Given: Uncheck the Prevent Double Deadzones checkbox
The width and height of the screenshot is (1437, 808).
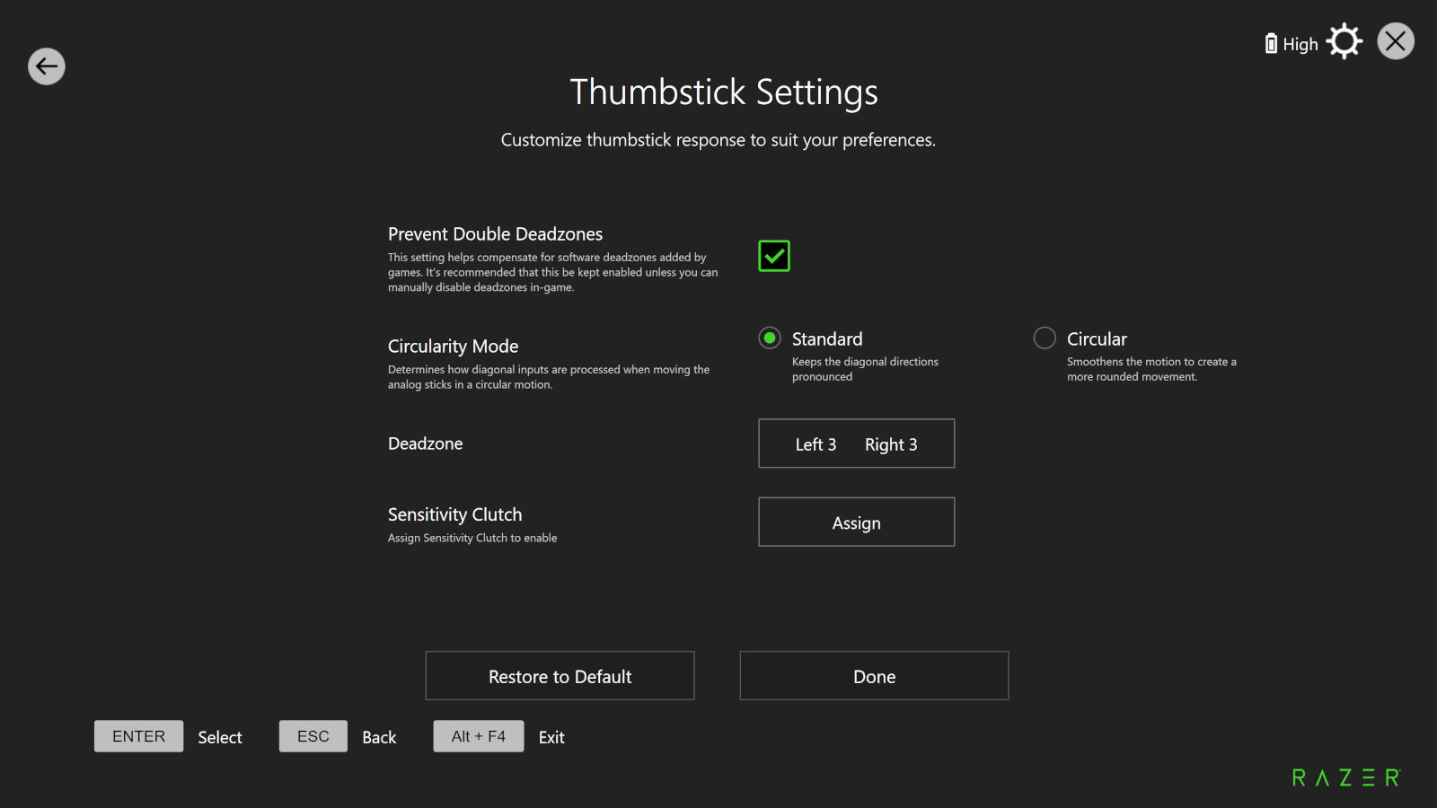Looking at the screenshot, I should pos(773,256).
